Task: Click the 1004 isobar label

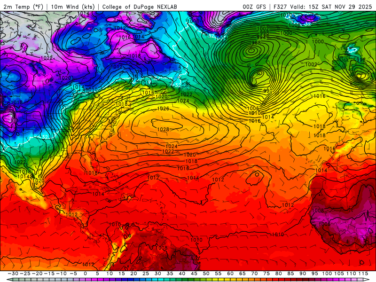Action: click(x=221, y=38)
